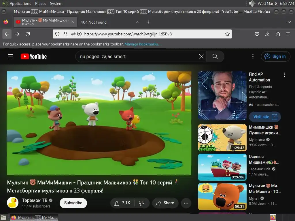This screenshot has height=221, width=295.
Task: Open the Осень с Мишками video title
Action: tap(264, 159)
